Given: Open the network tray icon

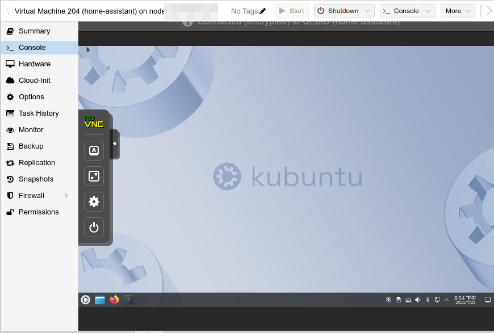Looking at the screenshot, I should coord(437,300).
